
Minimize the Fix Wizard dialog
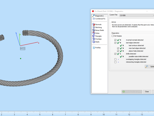[147, 11]
